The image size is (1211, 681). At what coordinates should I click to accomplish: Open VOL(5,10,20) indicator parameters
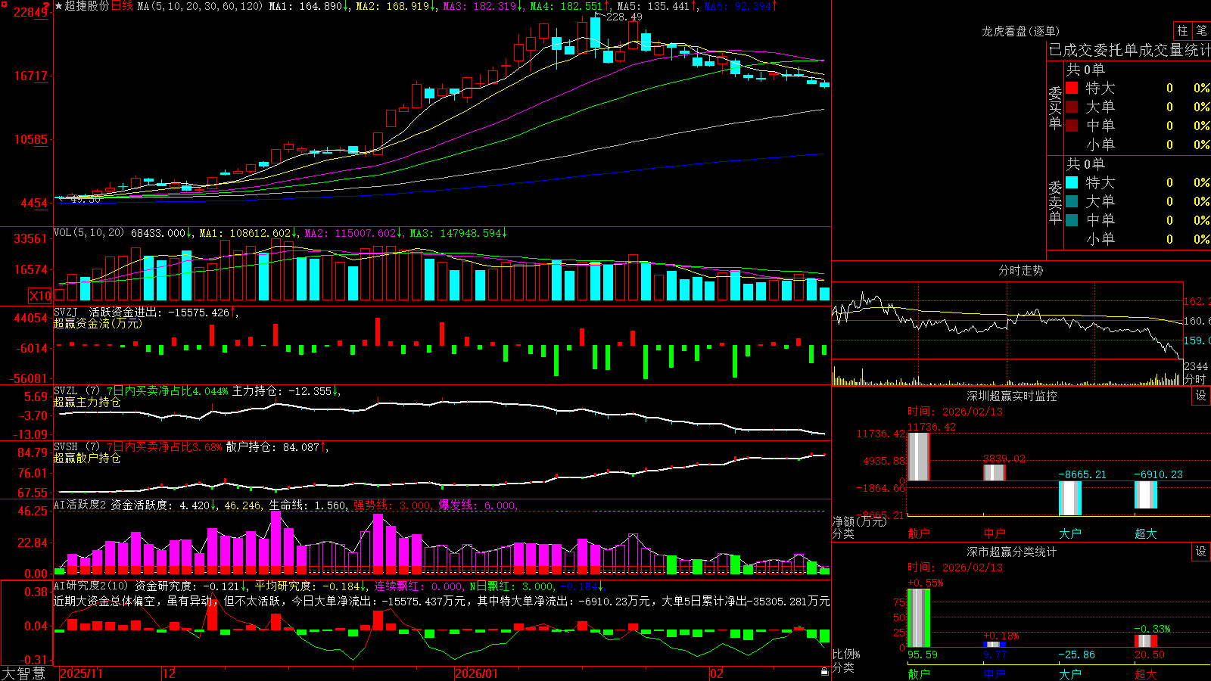(89, 233)
